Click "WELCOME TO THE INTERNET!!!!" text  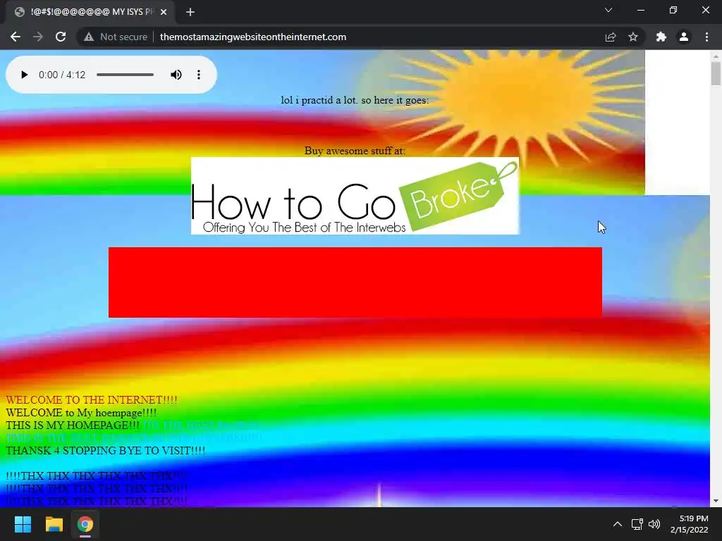92,400
